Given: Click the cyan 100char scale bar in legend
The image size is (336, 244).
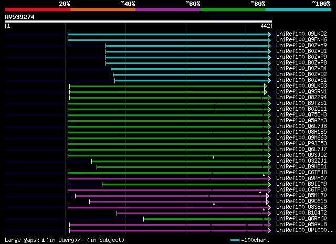Looking at the screenshot, I should [x=235, y=240].
